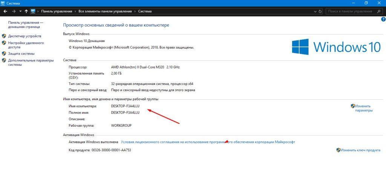Image resolution: width=386 pixels, height=173 pixels.
Task: Open address bar history dropdown
Action: tap(316, 12)
